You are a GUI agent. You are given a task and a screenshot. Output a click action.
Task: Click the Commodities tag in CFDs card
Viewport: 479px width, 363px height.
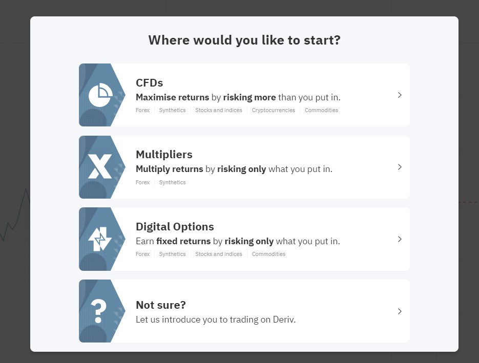(321, 110)
